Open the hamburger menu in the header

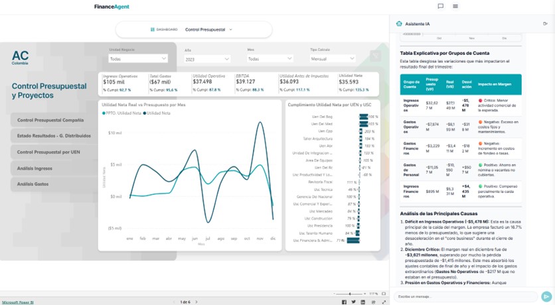(455, 7)
